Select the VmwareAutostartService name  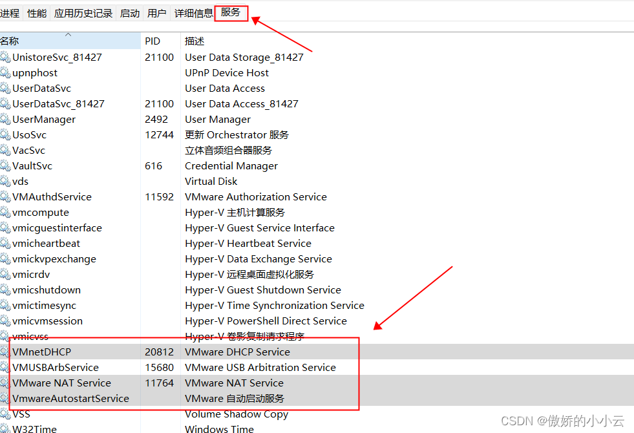click(x=70, y=398)
